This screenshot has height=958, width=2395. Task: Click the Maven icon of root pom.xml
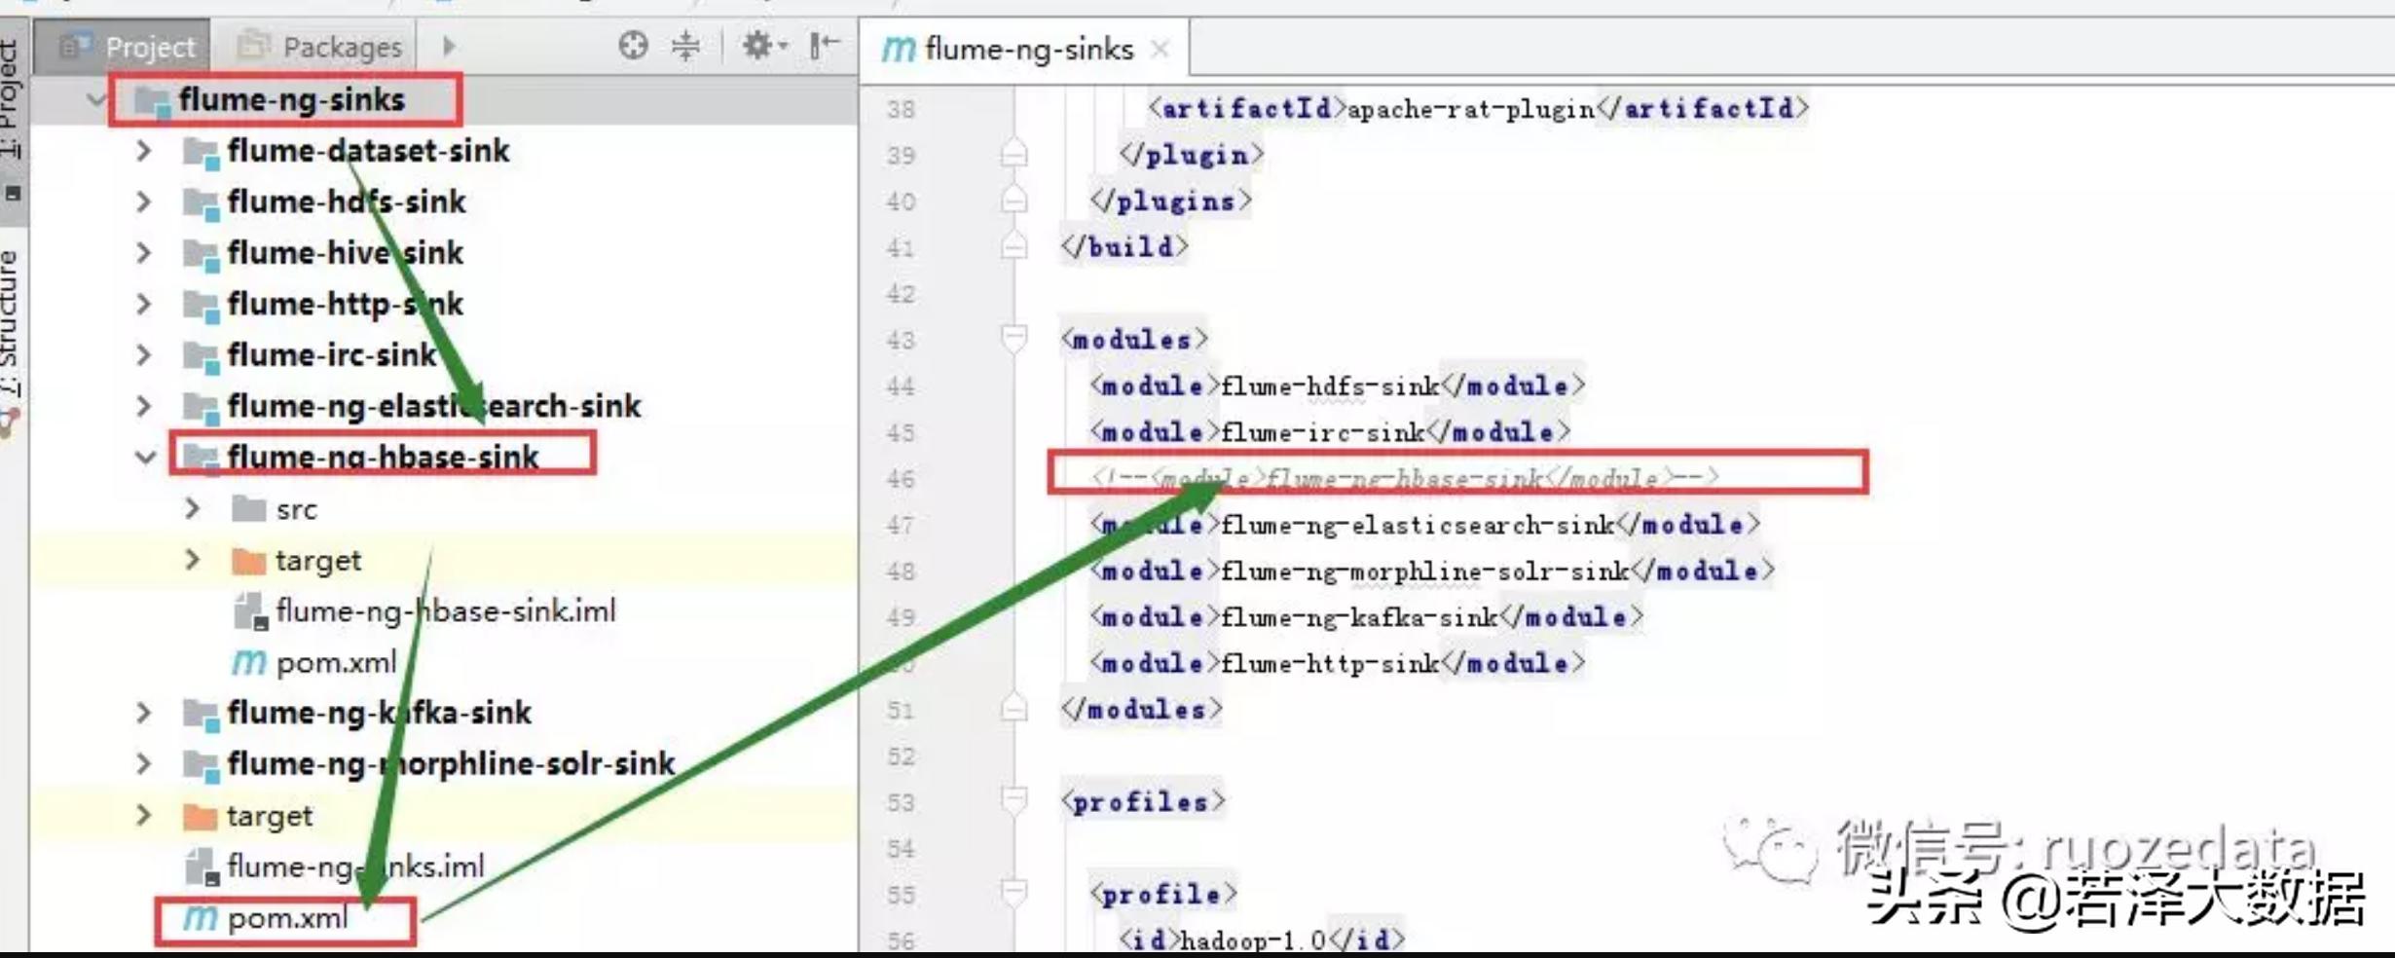pos(201,917)
